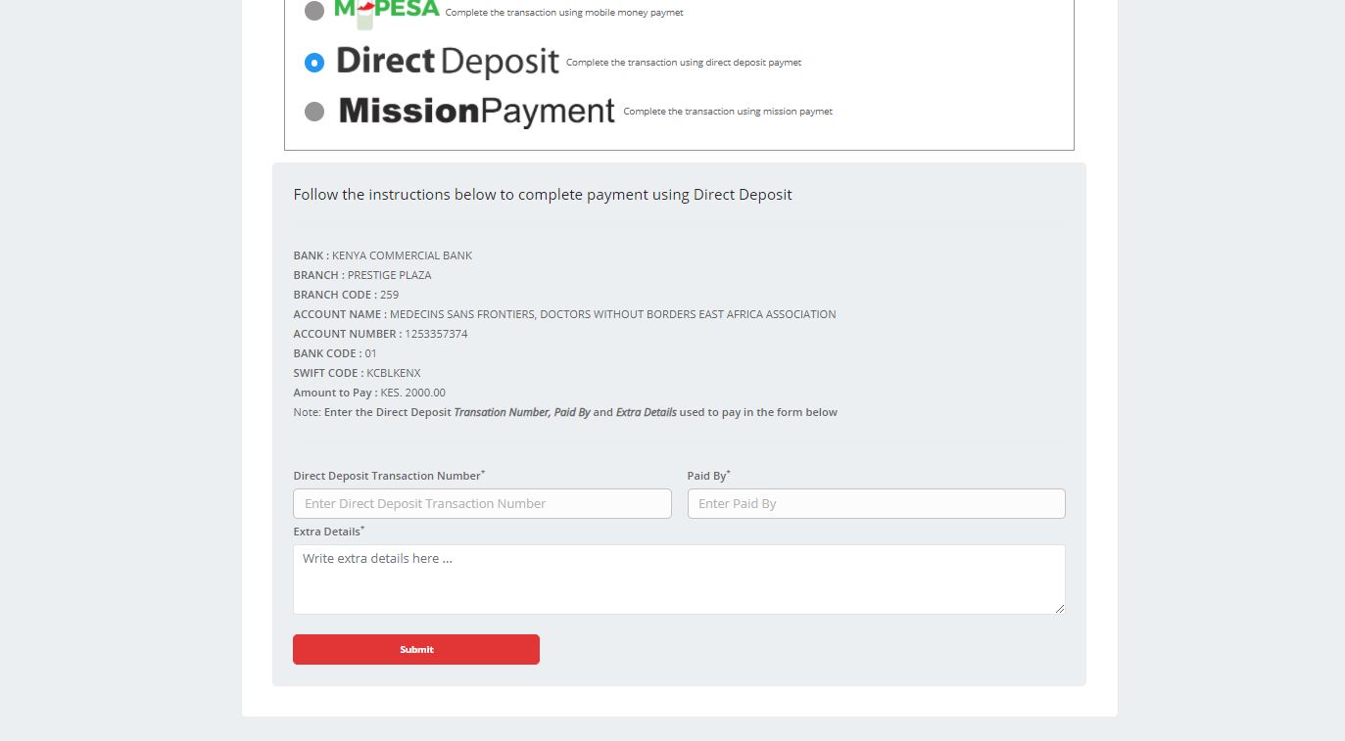Click the PRESTIGE PLAZA branch text
This screenshot has width=1345, height=741.
(389, 275)
